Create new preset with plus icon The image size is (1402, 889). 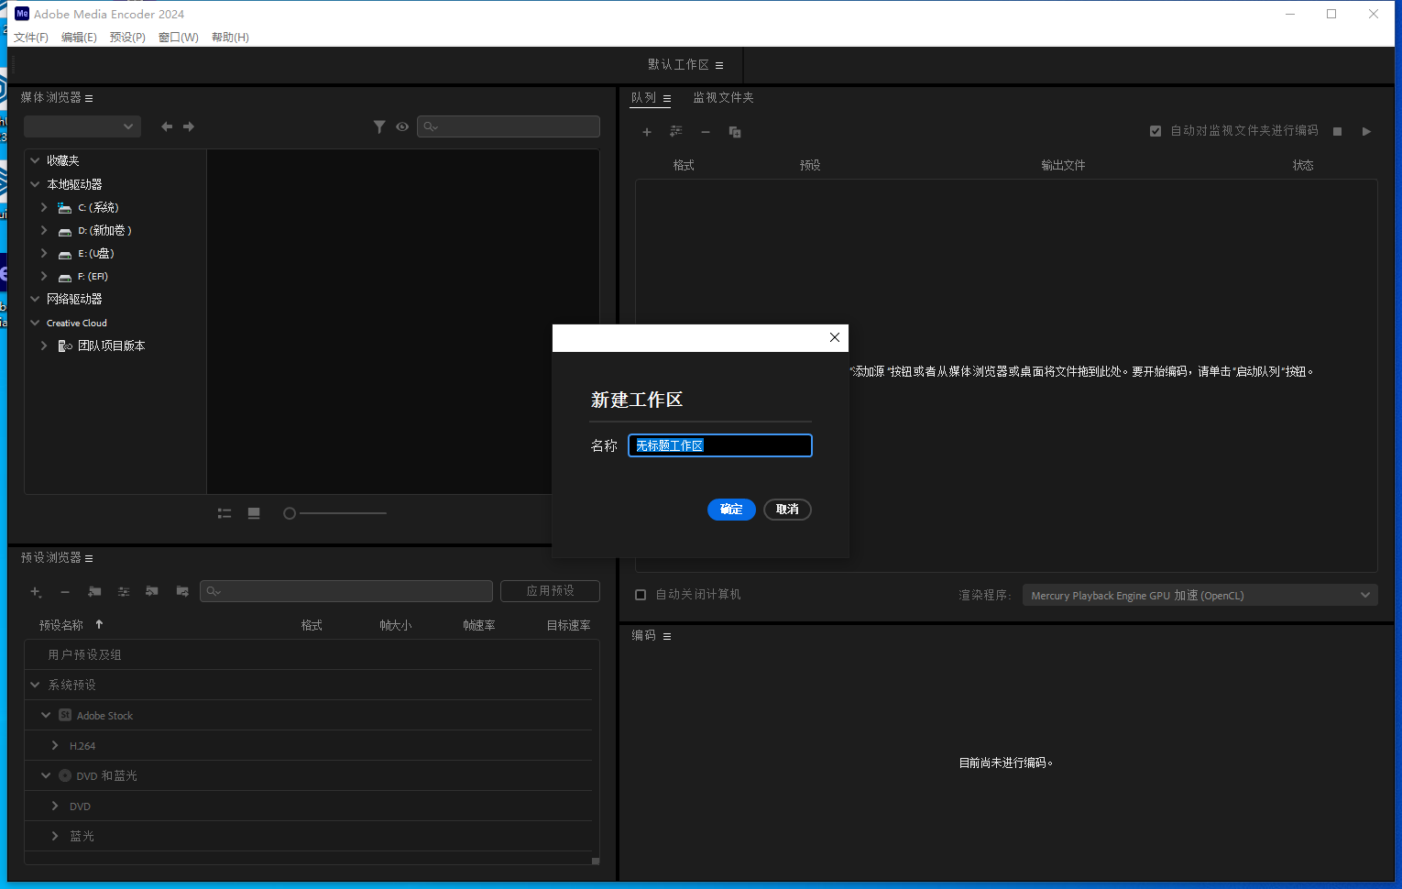pyautogui.click(x=36, y=592)
